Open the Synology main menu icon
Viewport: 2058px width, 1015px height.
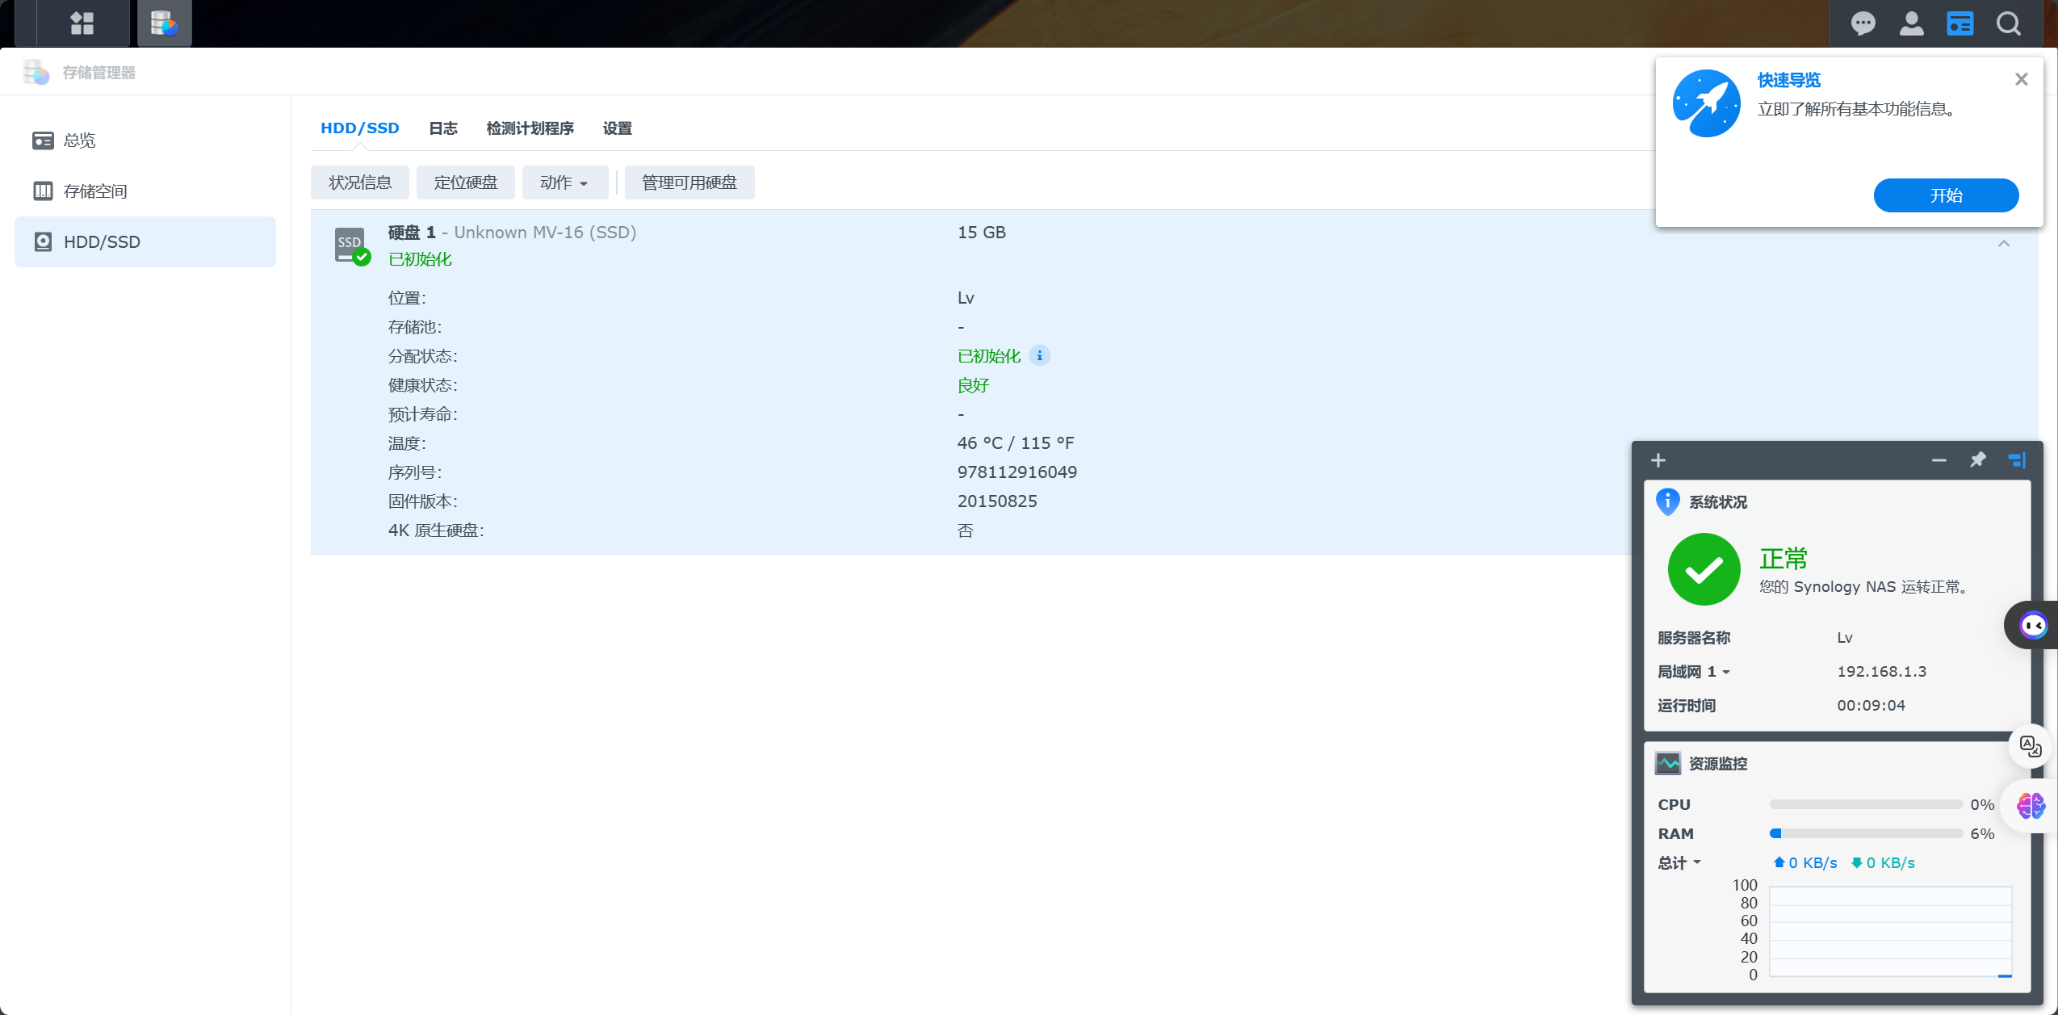82,23
